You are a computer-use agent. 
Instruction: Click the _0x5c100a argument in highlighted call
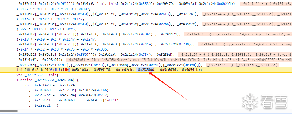(78, 70)
